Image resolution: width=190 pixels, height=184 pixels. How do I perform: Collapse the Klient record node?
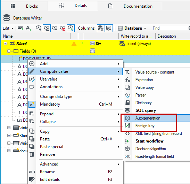coord(5,44)
